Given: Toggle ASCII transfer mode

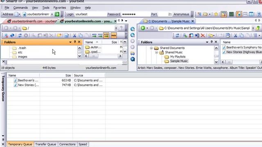Looking at the screenshot, I should tap(94, 36).
